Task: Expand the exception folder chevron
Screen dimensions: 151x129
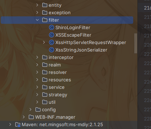Action: click(37, 12)
